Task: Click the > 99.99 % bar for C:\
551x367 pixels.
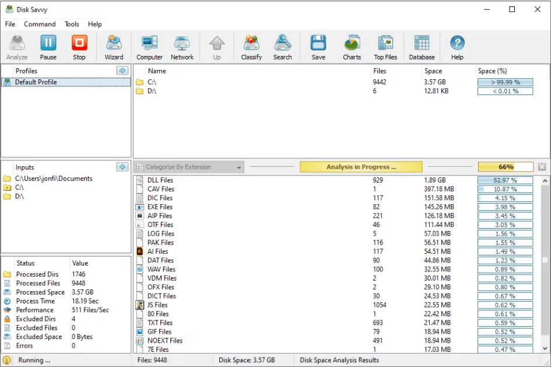Action: click(x=506, y=82)
